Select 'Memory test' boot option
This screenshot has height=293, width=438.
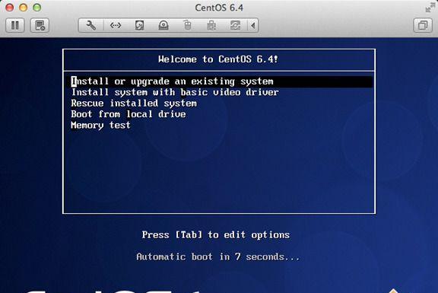click(x=100, y=126)
